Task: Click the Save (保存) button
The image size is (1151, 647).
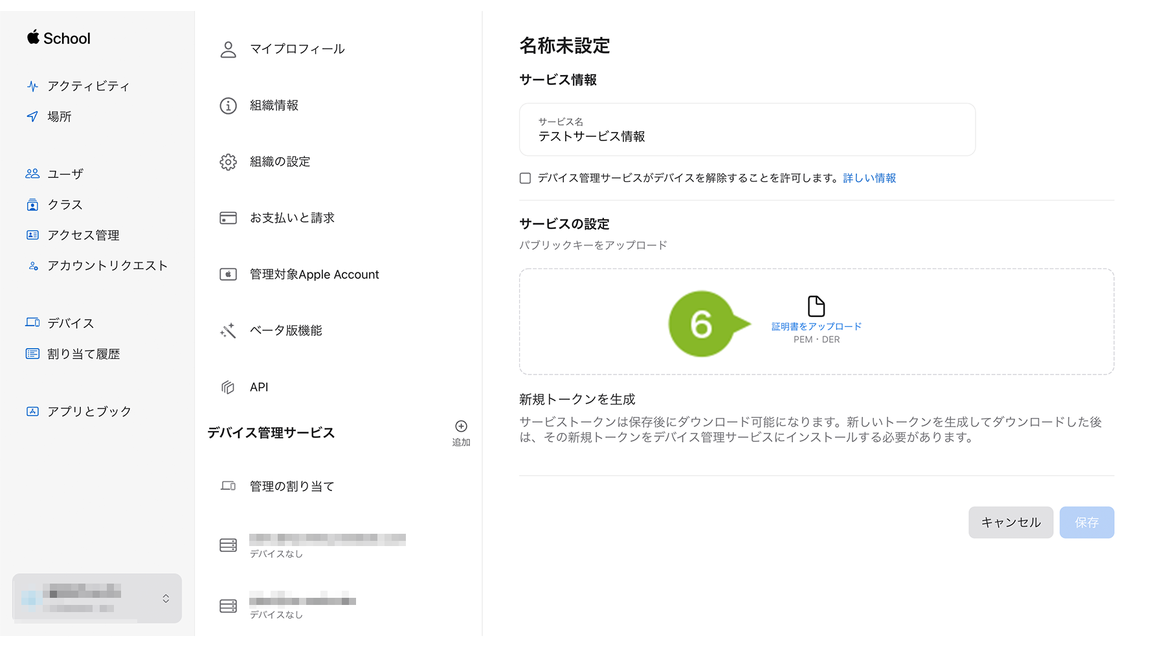Action: pos(1086,522)
